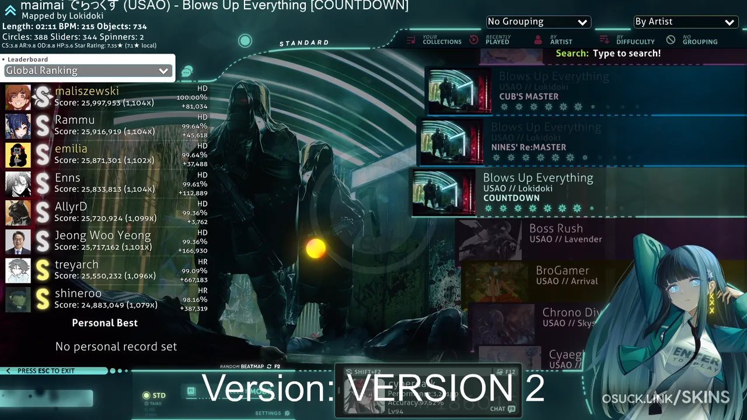The height and width of the screenshot is (420, 747).
Task: Select AllyrD's leaderboard score name
Action: pos(71,206)
